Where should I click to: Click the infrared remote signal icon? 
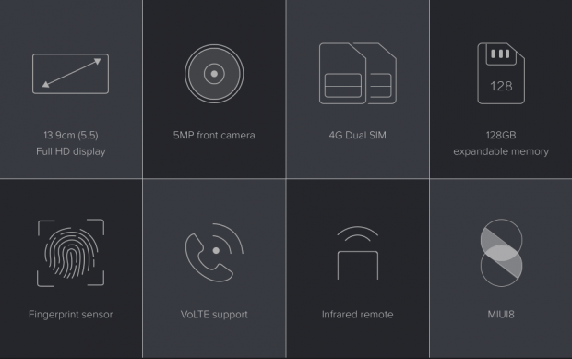(358, 253)
